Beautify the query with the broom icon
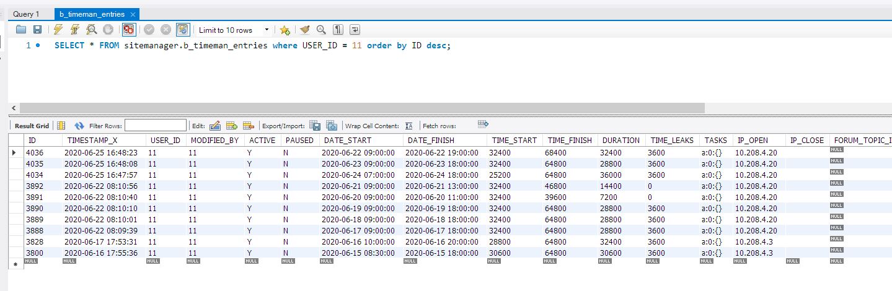The width and height of the screenshot is (892, 291). (x=304, y=30)
